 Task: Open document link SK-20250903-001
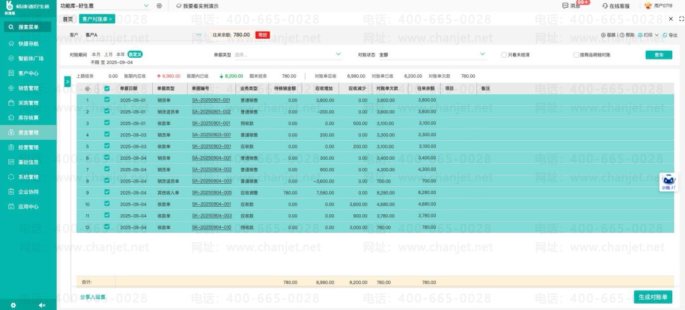[x=211, y=146]
